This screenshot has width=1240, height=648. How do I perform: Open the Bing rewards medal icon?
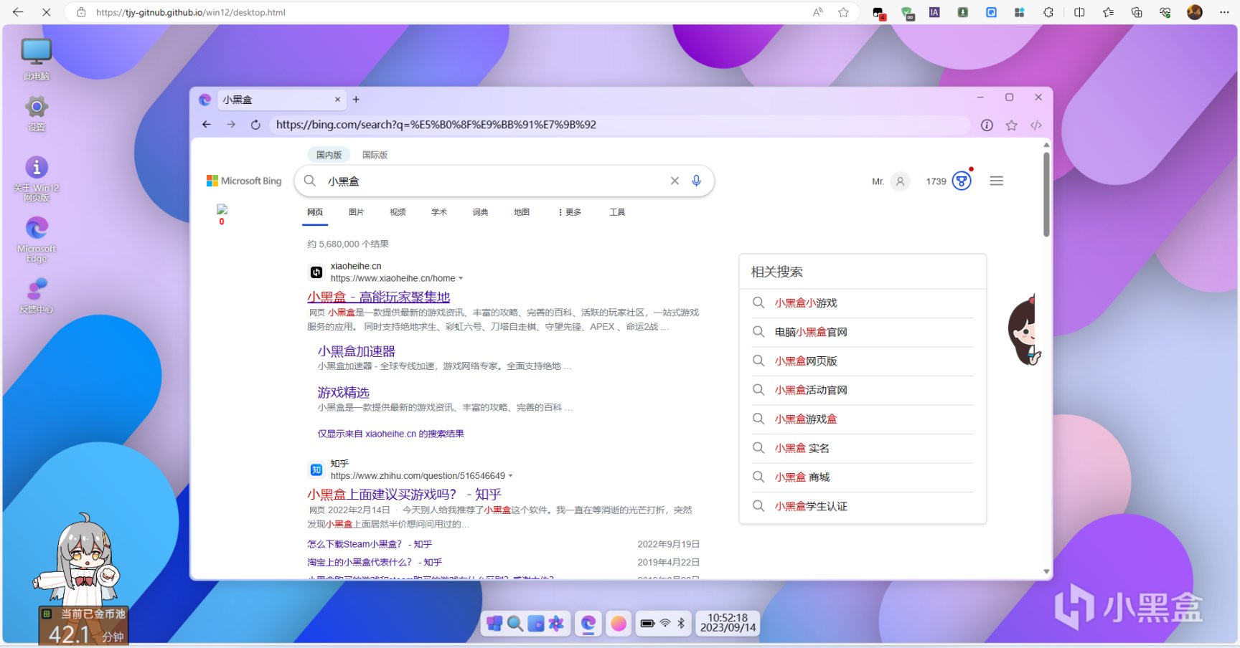tap(962, 181)
